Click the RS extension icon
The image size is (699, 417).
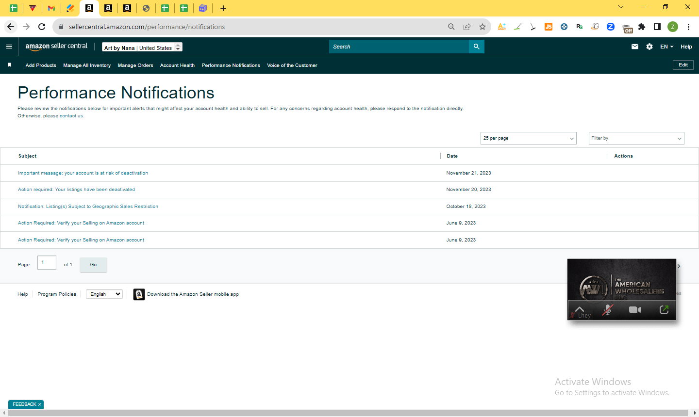[x=580, y=27]
